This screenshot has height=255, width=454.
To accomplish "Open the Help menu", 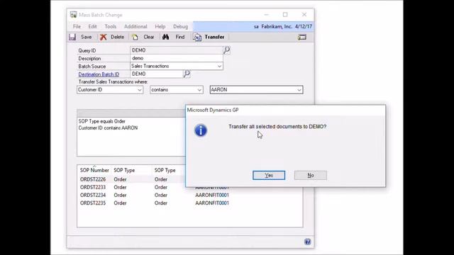I will 160,26.
